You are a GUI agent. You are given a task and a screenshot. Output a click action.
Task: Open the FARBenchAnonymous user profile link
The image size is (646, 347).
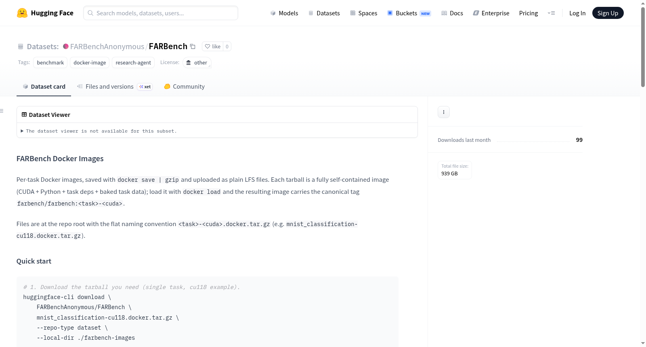pyautogui.click(x=107, y=46)
